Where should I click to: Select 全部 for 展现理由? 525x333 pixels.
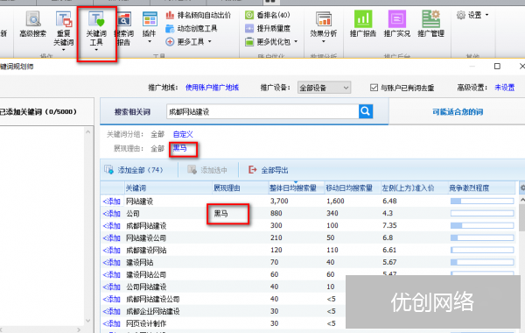[x=157, y=149]
